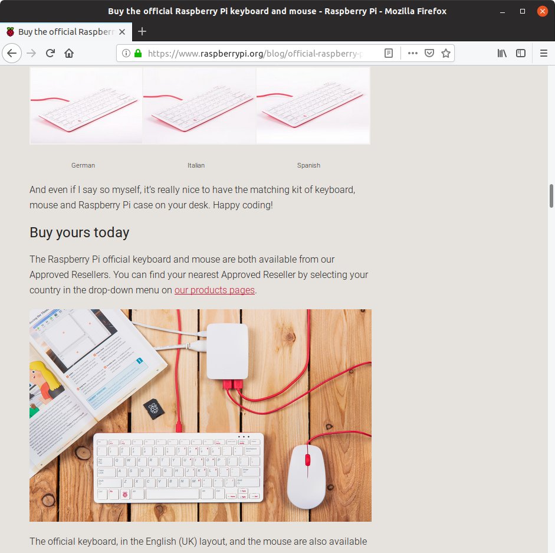The height and width of the screenshot is (553, 555).
Task: Maximize the Firefox window
Action: [x=523, y=11]
